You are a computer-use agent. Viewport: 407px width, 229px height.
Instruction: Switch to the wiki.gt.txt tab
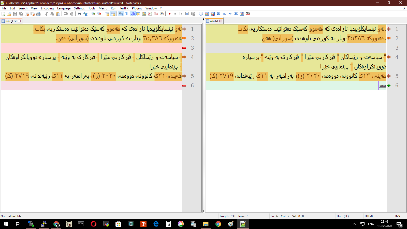[10, 21]
